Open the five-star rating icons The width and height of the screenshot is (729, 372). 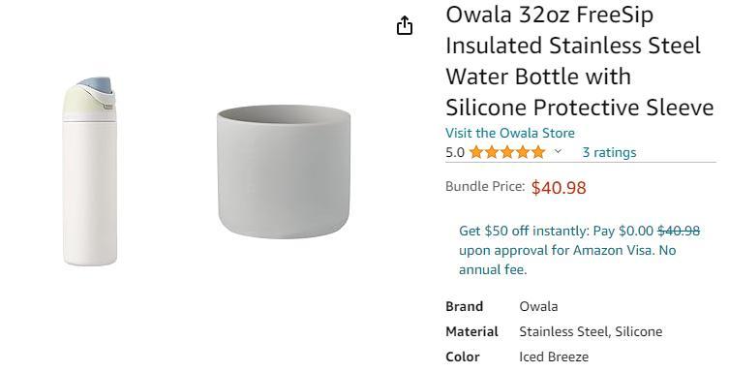[x=507, y=152]
